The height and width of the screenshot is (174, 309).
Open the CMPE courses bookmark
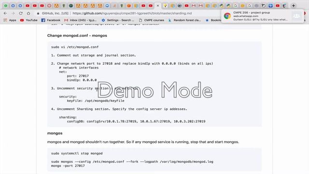click(152, 20)
